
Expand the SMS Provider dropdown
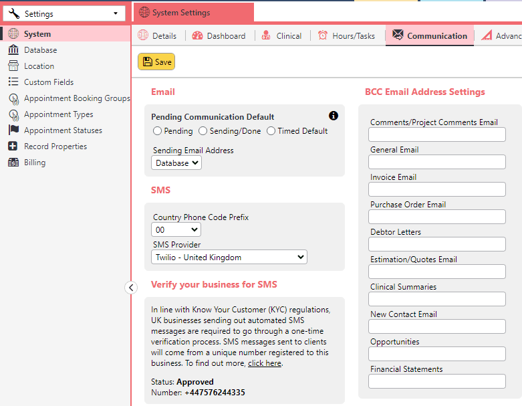[x=229, y=257]
